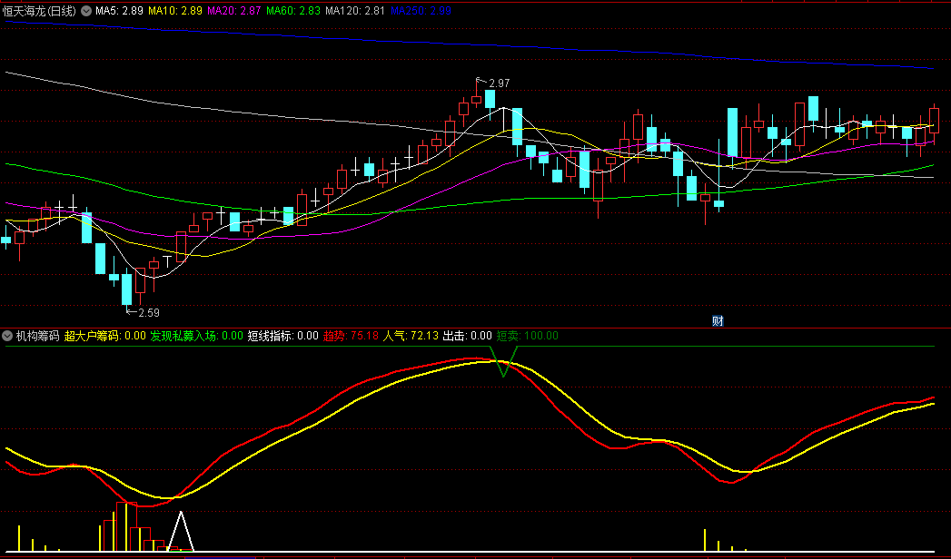Click the MA250: 2.99 label

[x=421, y=11]
